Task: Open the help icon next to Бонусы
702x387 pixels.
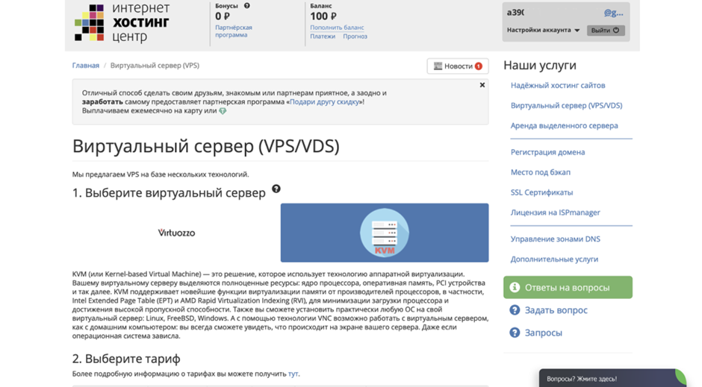Action: tap(246, 6)
